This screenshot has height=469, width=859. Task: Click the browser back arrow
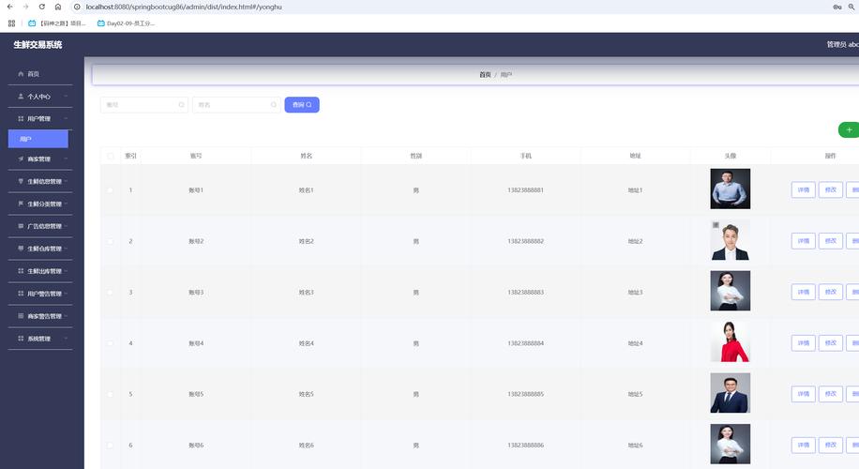click(10, 7)
